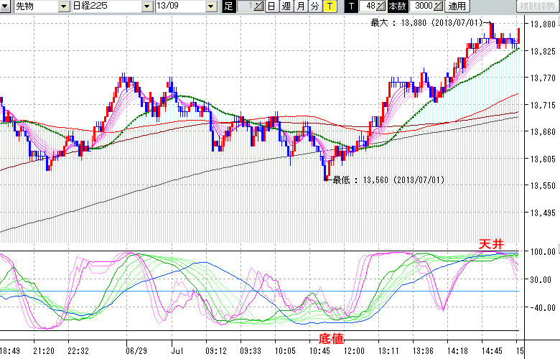
Task: Select the 分 (minute) timeframe button
Action: pyautogui.click(x=314, y=6)
